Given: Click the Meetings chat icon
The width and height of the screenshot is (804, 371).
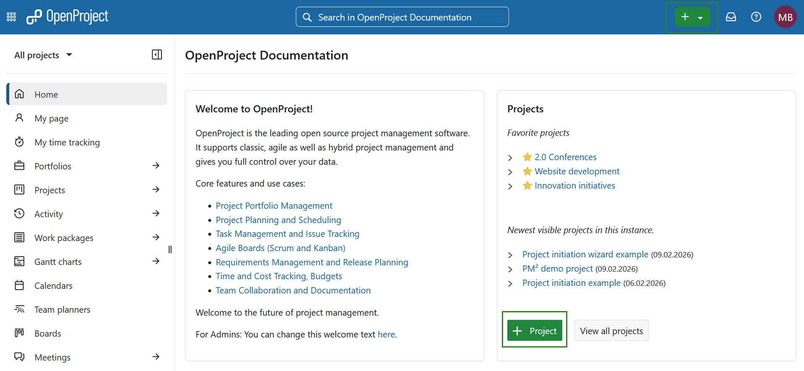Looking at the screenshot, I should tap(19, 357).
